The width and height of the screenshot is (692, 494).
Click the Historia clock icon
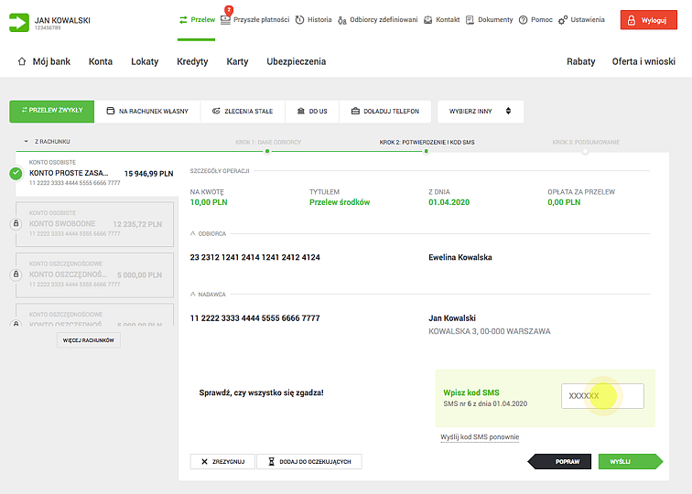[299, 20]
